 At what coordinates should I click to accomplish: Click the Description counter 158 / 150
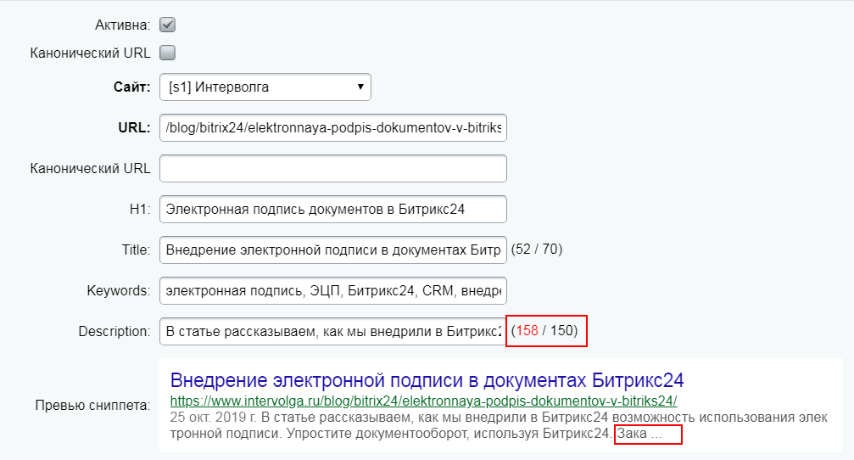tap(544, 330)
